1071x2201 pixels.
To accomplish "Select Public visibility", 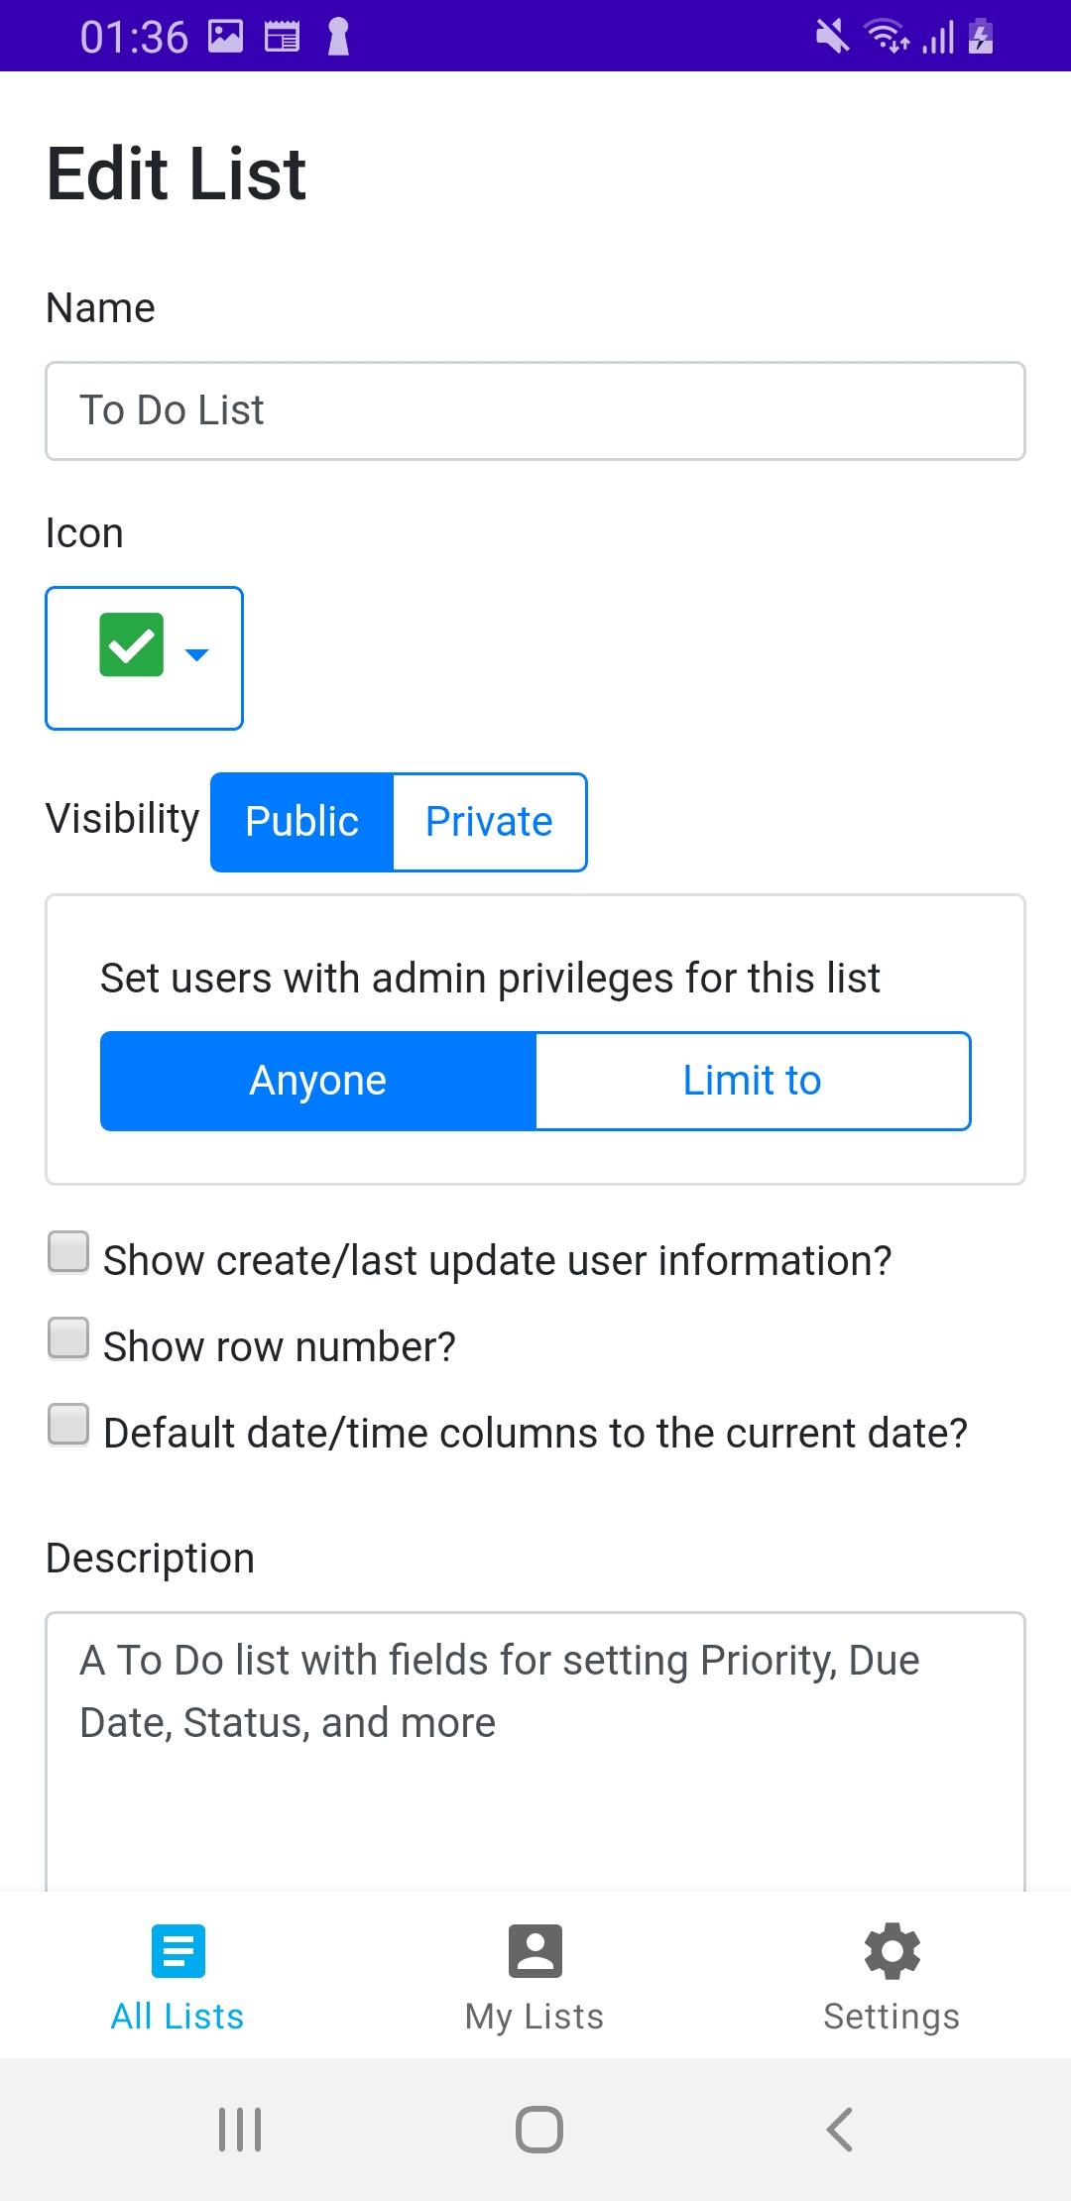I will click(302, 822).
